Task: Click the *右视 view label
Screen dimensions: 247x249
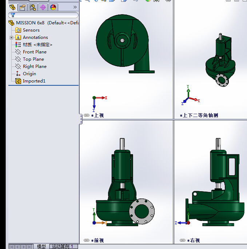Action: pyautogui.click(x=194, y=240)
